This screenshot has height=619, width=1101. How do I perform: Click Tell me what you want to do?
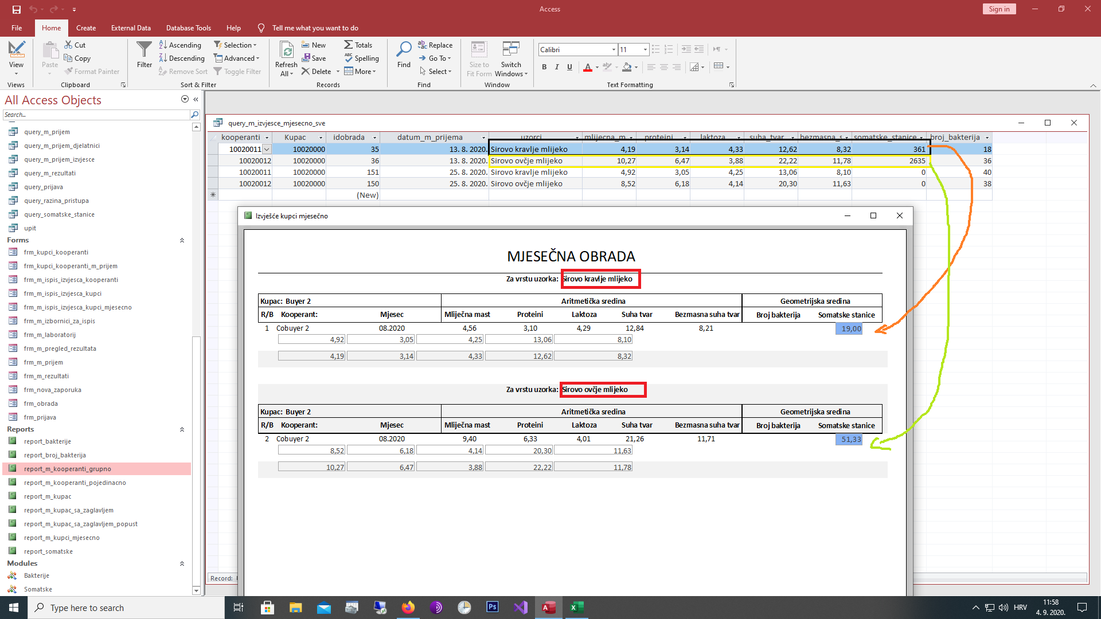pos(315,28)
